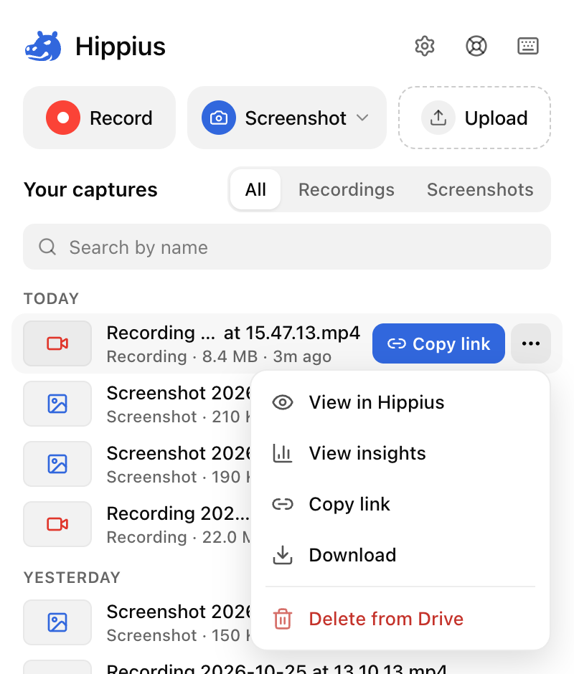
Task: Open thumbnail of the 150 KB screenshot
Action: [x=57, y=622]
